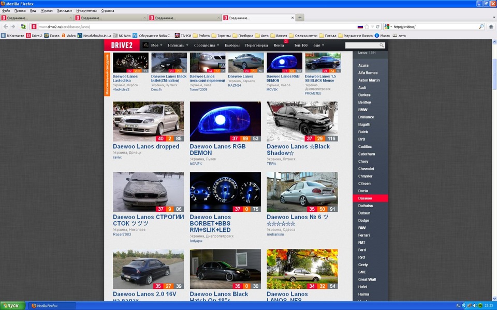497x310 pixels.
Task: Open Переговорка in site navigation
Action: pos(256,45)
